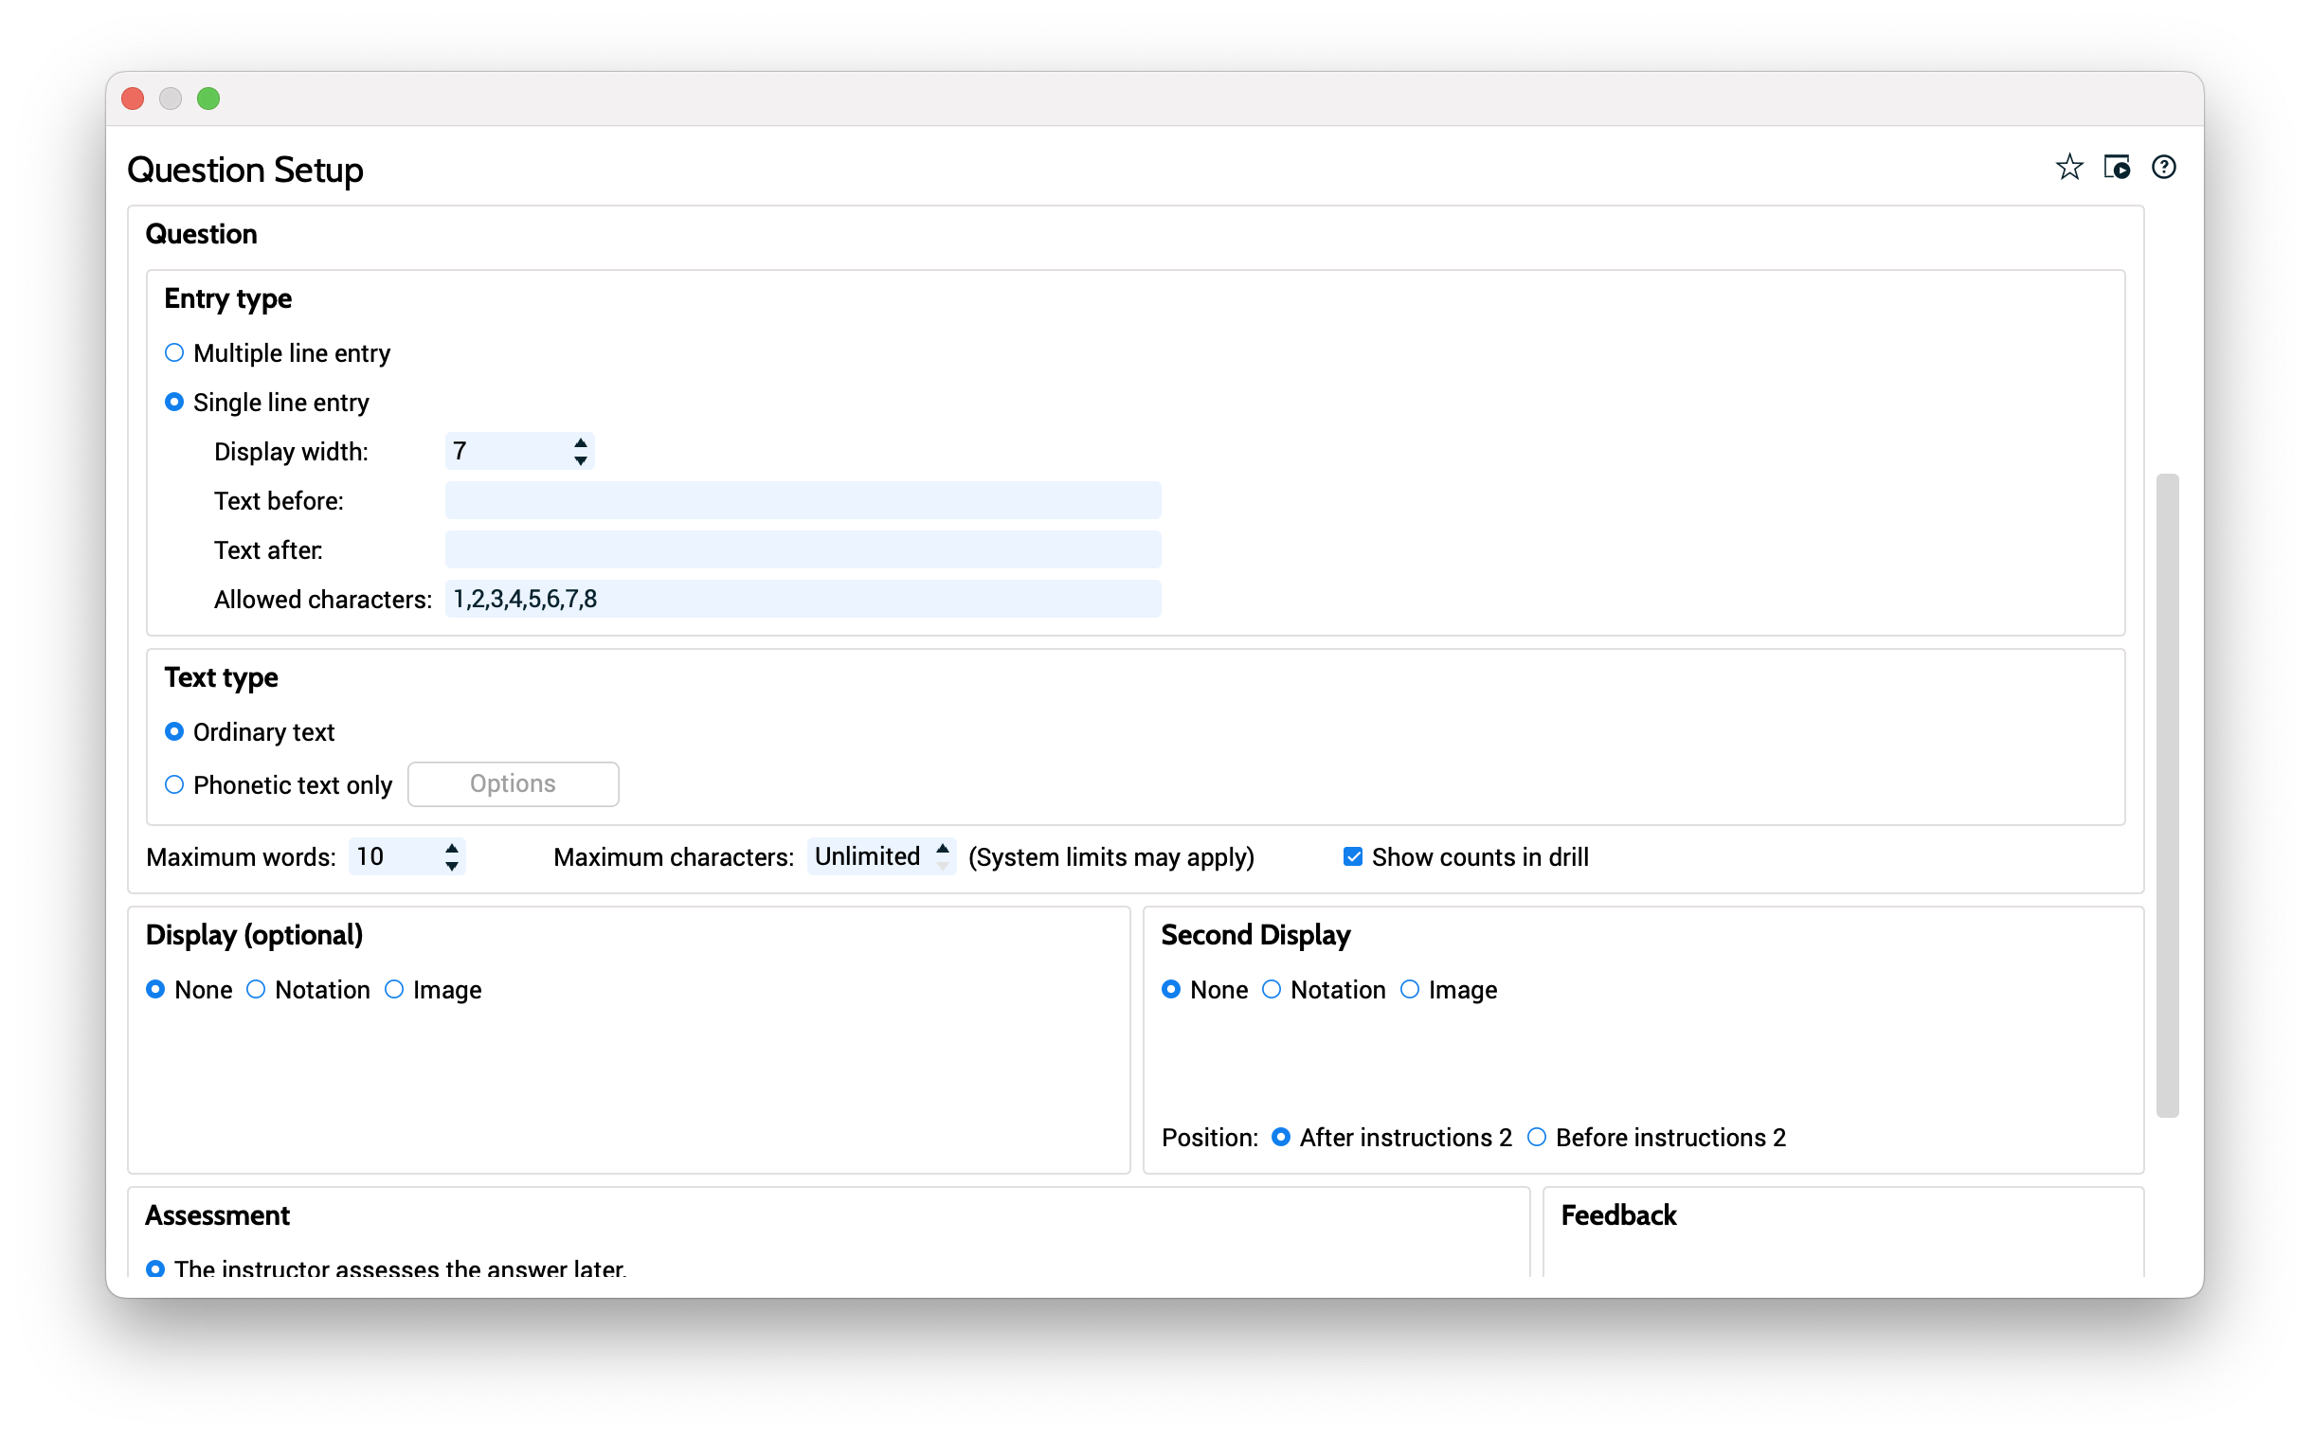Click the Options button
The image size is (2310, 1438).
[513, 784]
